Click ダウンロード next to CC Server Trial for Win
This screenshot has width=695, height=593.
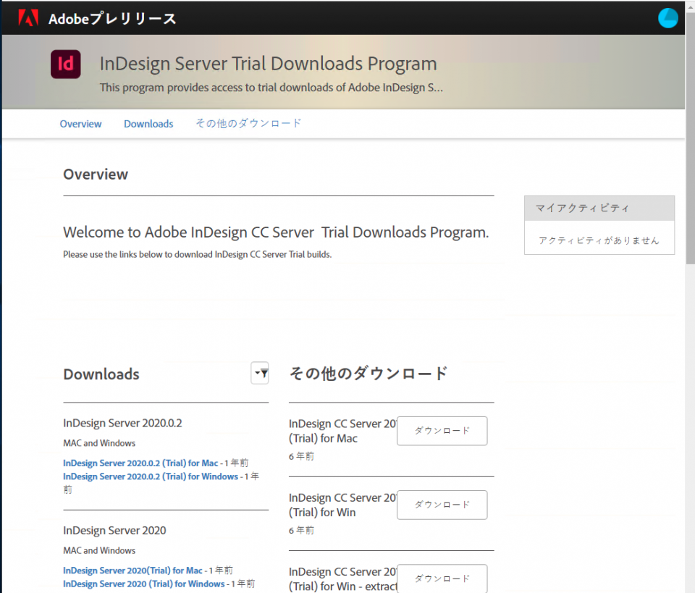click(442, 505)
